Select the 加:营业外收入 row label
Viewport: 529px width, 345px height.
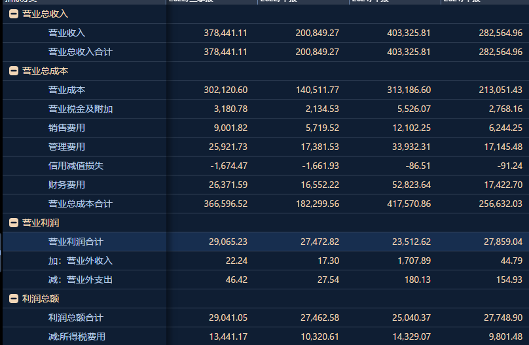pos(81,261)
